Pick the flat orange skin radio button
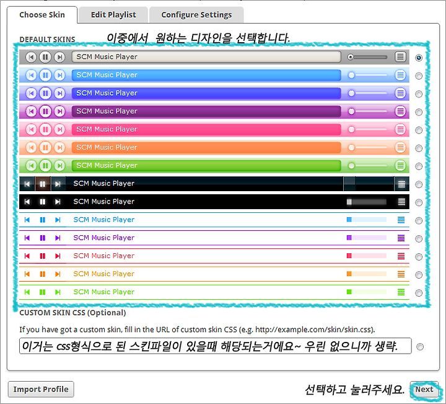Image resolution: width=446 pixels, height=404 pixels. [x=418, y=275]
